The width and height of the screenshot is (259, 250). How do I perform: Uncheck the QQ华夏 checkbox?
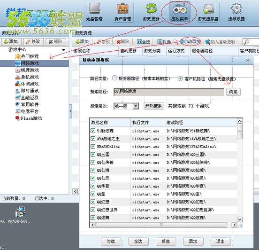(93, 186)
